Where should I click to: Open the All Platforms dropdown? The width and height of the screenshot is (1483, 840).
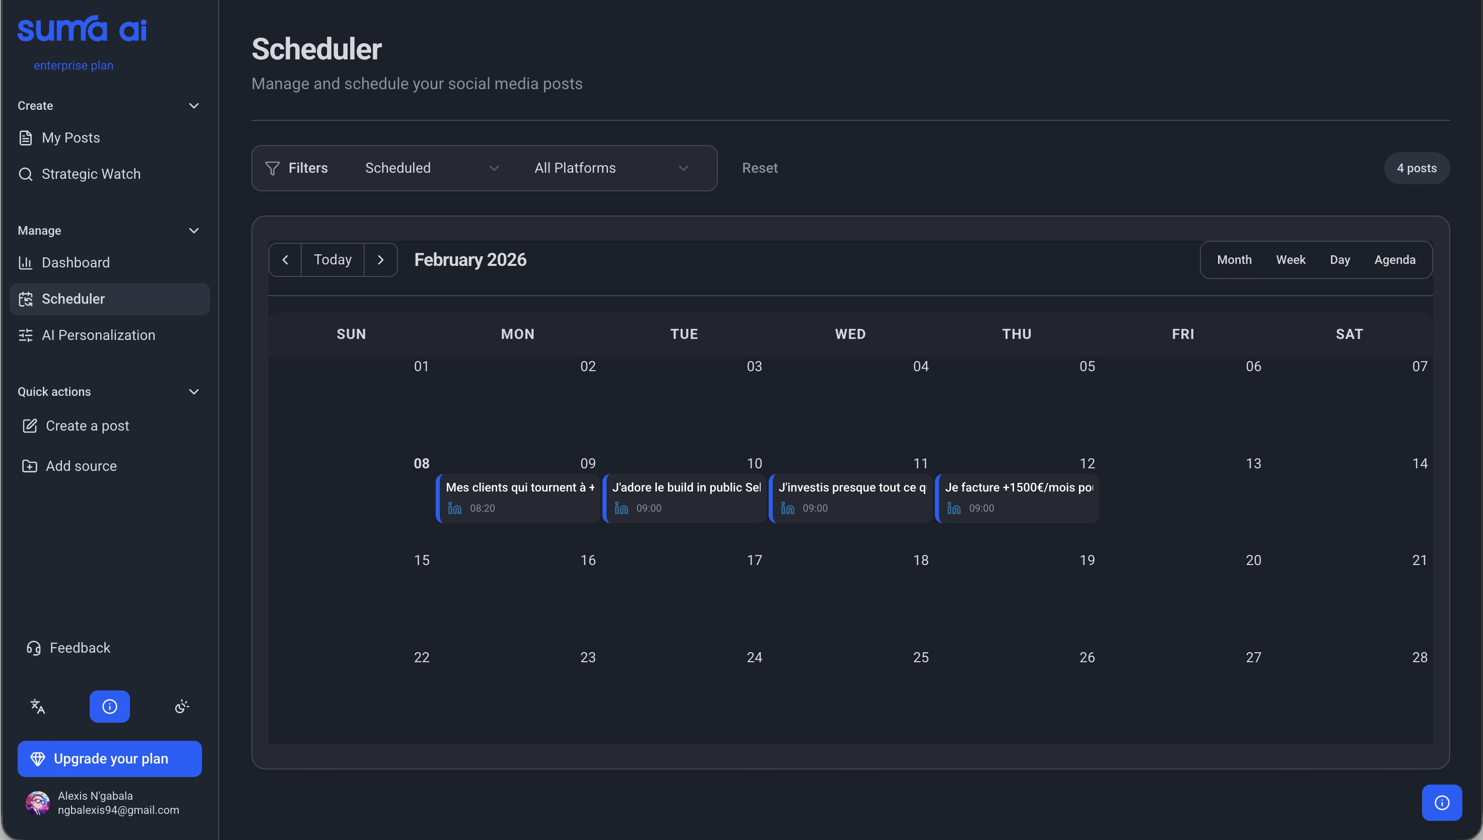tap(611, 168)
